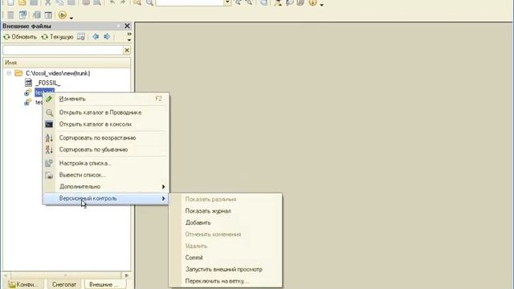Click the green pencil edit icon
The height and width of the screenshot is (289, 514).
pyautogui.click(x=49, y=99)
